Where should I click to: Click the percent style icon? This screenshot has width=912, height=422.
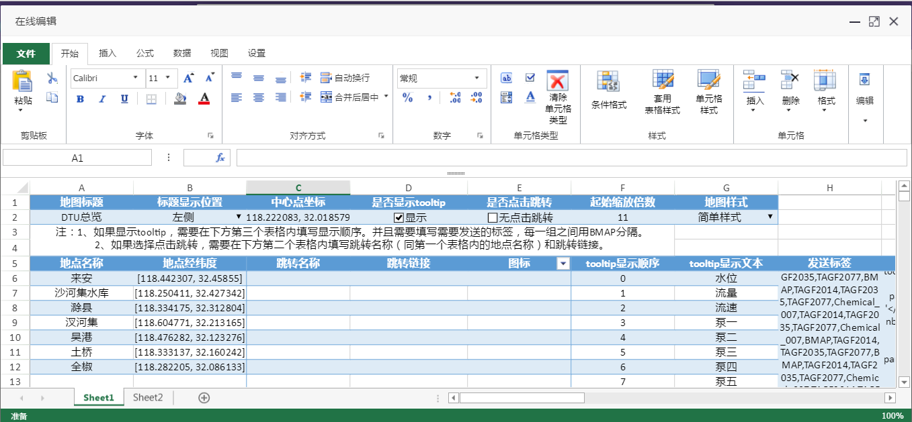(x=407, y=98)
